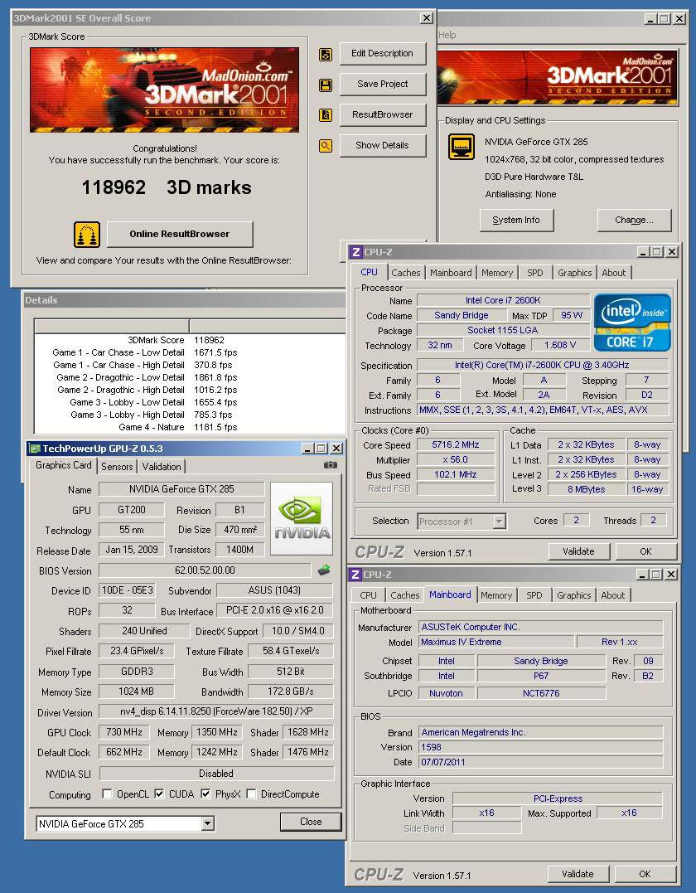
Task: Toggle the DirectCompute checkbox
Action: (251, 794)
